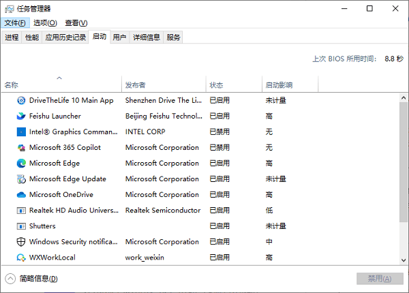Select the Feishu Launcher icon
Screen dimensions: 409x293
[21, 116]
